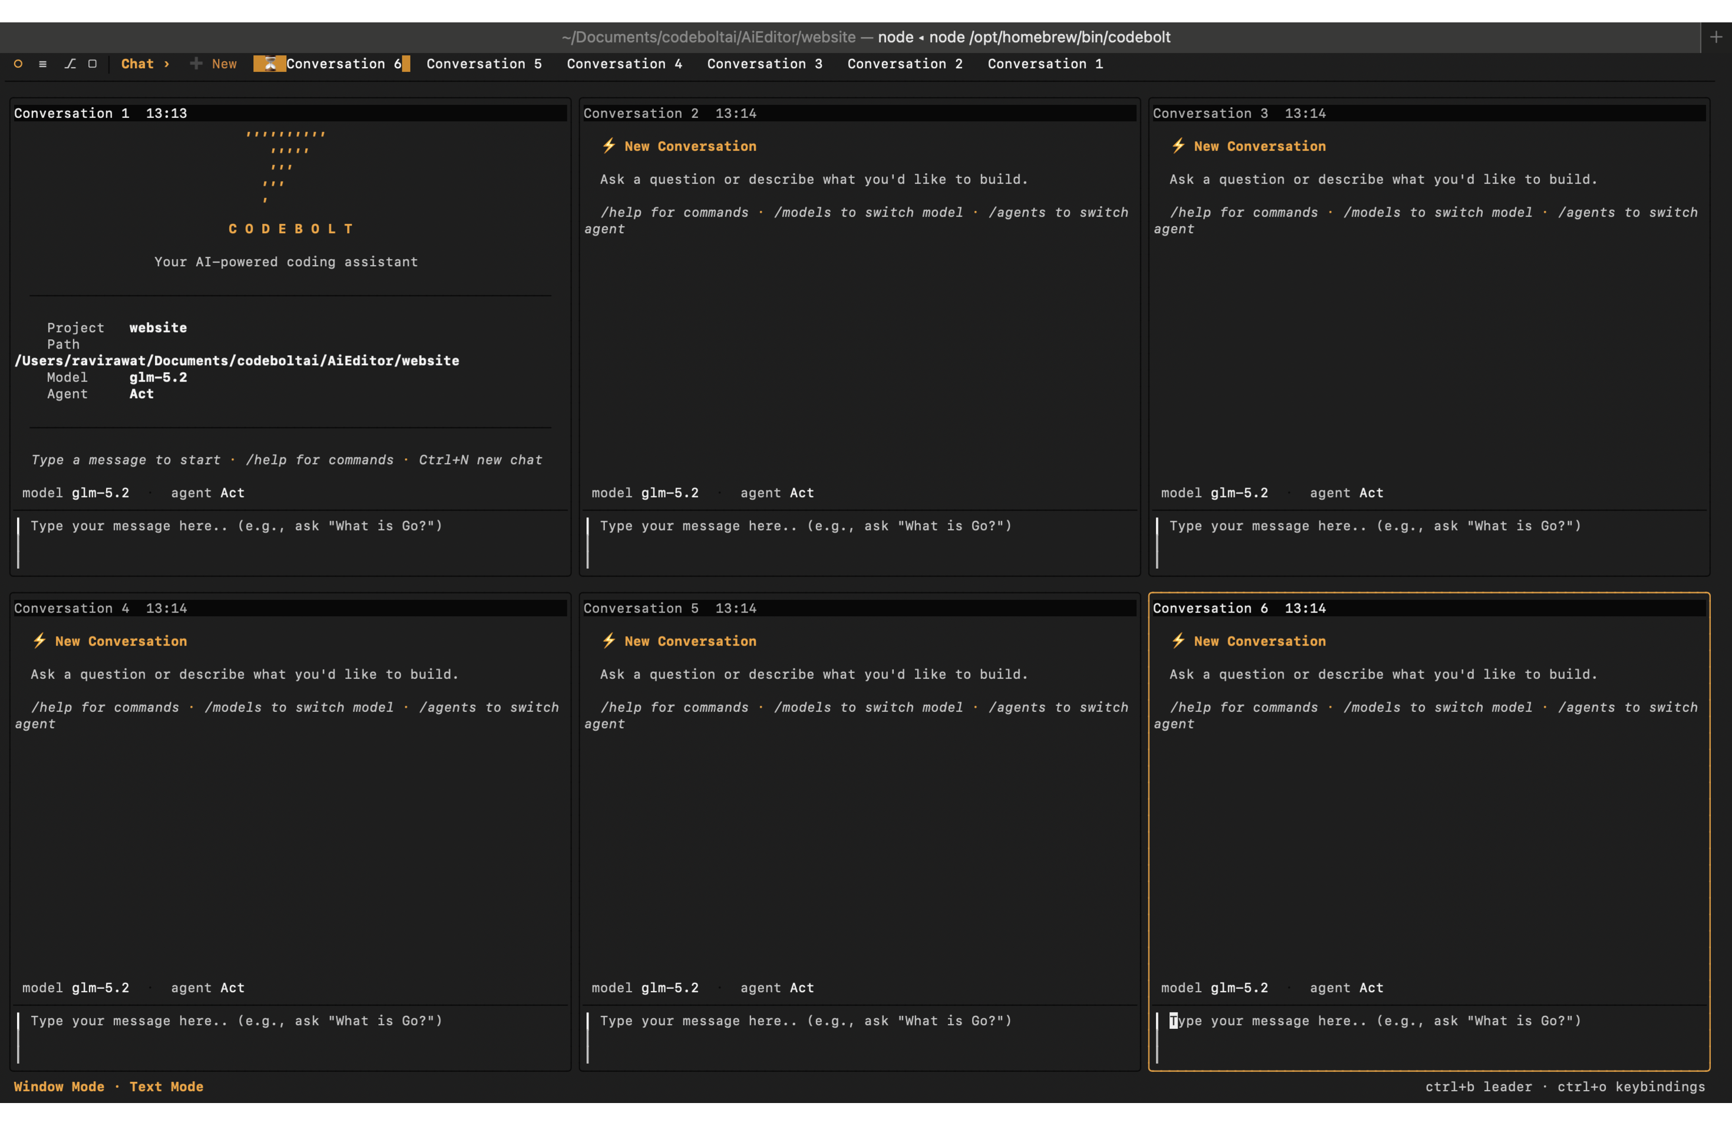
Task: Focus the Conversation 2 message input
Action: (860, 542)
